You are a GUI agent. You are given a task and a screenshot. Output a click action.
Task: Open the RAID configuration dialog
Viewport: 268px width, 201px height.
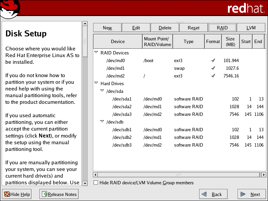click(x=222, y=27)
